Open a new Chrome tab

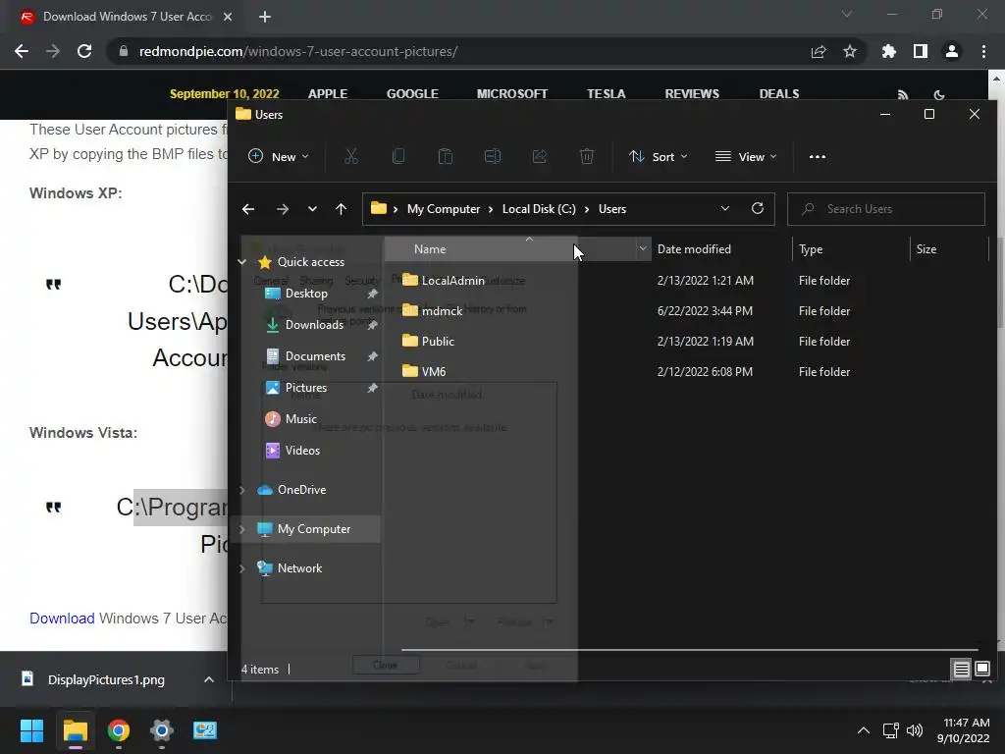(x=265, y=17)
